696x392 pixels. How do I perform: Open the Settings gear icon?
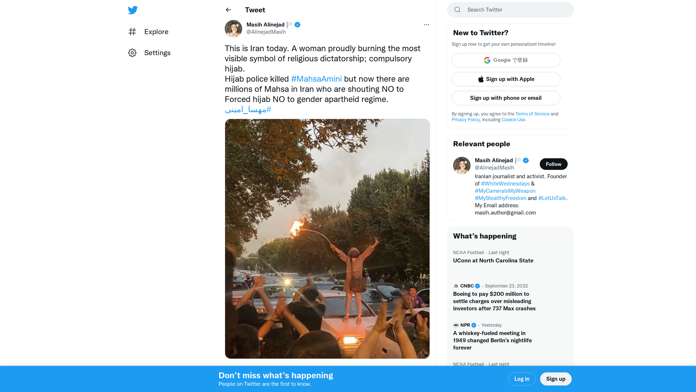(x=132, y=53)
